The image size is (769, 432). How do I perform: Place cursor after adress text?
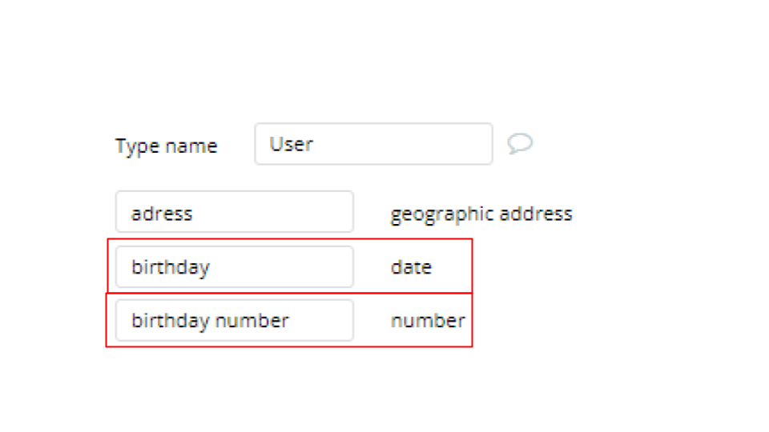[194, 214]
